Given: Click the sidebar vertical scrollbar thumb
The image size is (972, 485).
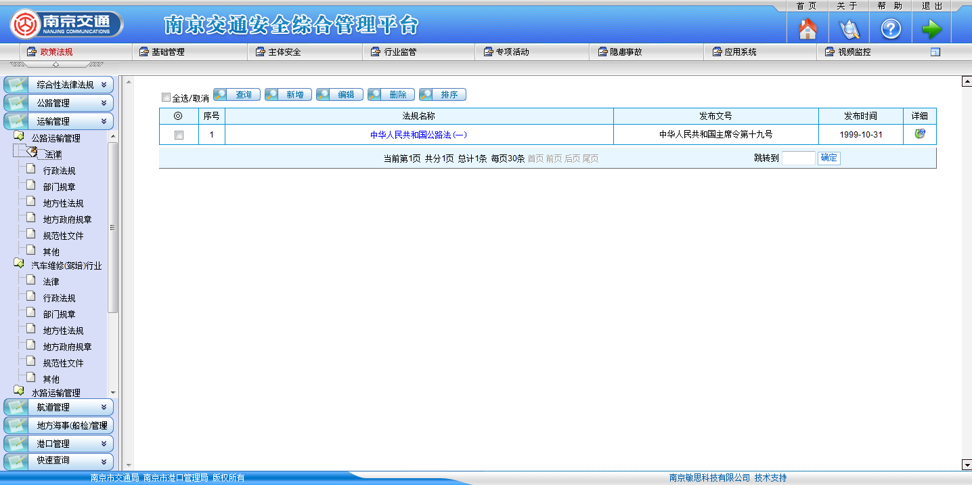Looking at the screenshot, I should (x=112, y=227).
